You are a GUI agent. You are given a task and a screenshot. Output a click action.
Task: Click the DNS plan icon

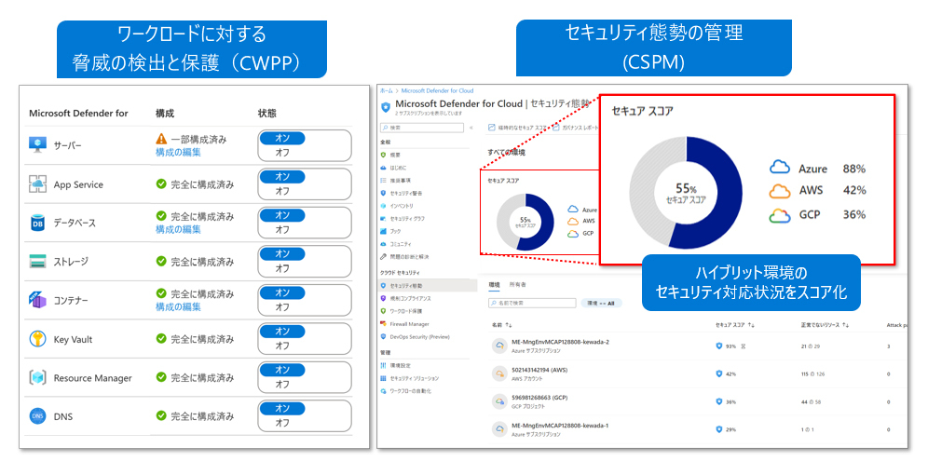pos(37,416)
